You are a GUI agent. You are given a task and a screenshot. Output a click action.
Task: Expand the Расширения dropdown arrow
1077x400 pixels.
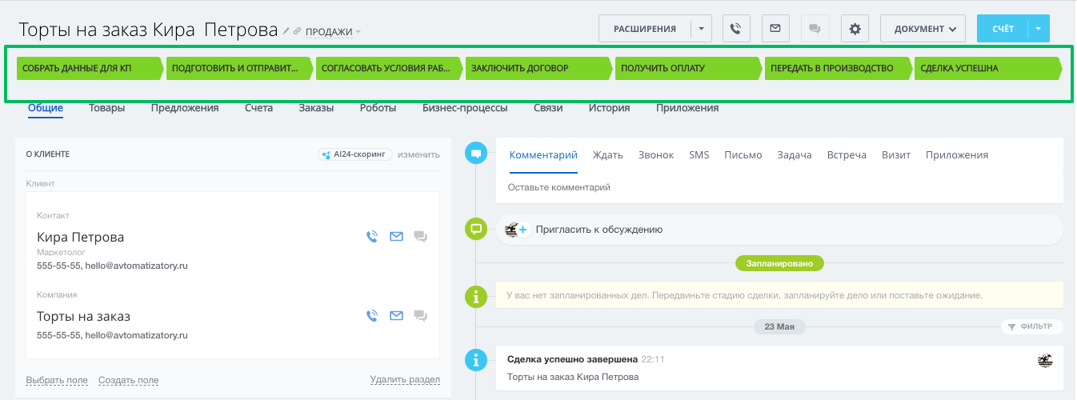(x=700, y=29)
